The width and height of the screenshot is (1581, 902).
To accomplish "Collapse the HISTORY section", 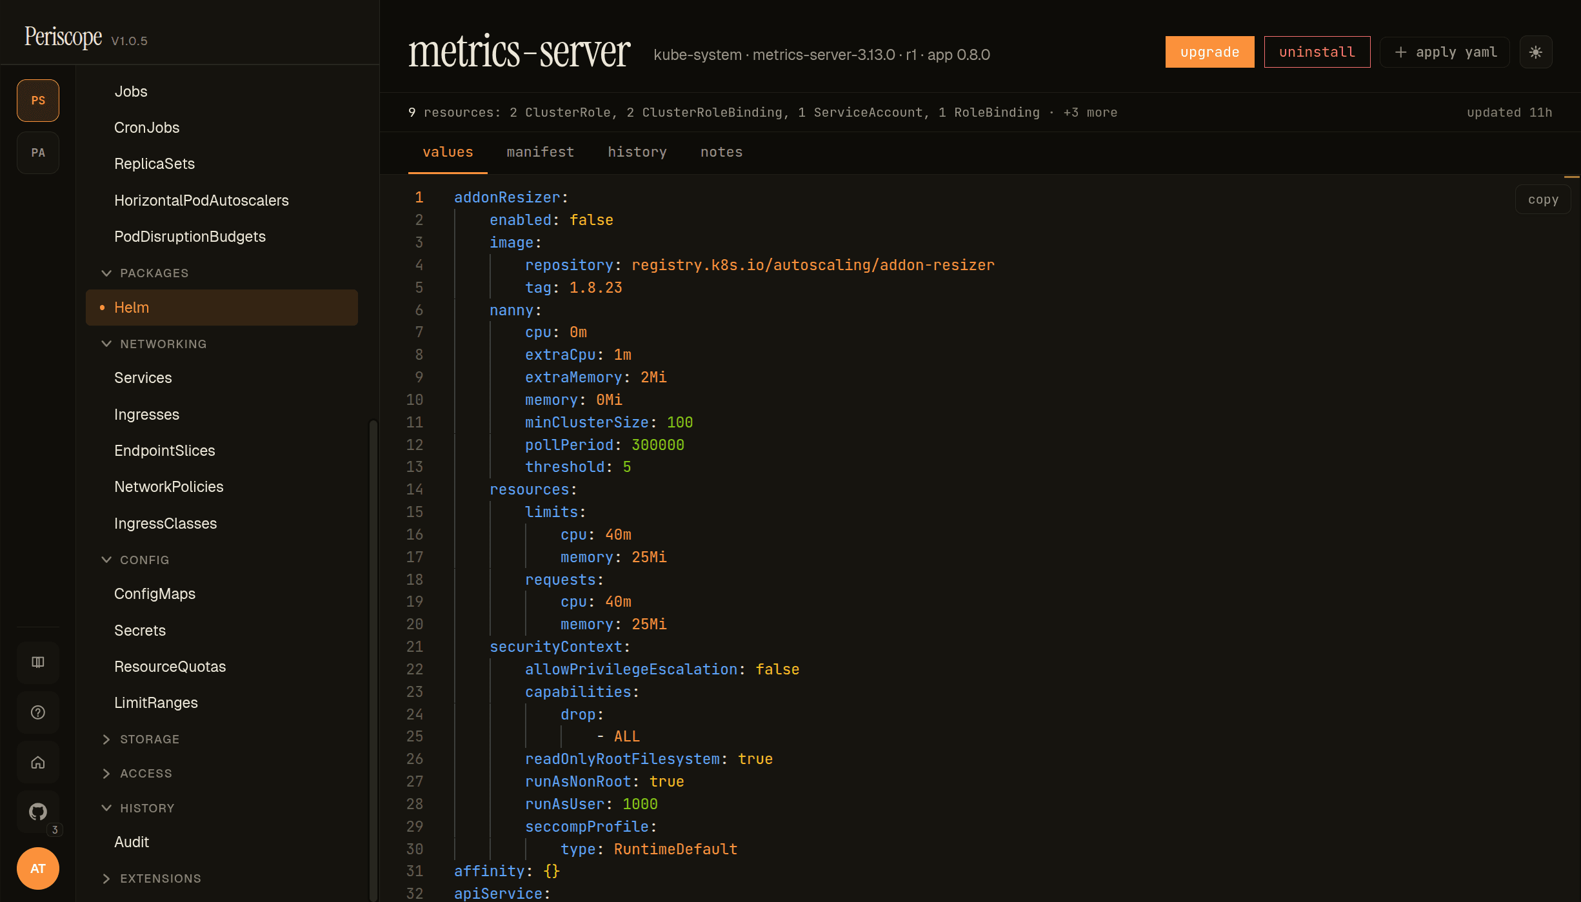I will [x=137, y=809].
